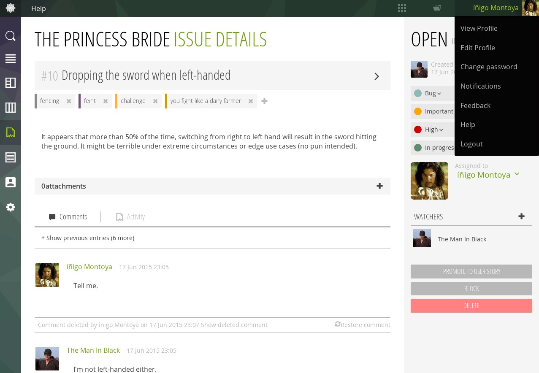The image size is (539, 373).
Task: Click the issue title 'Dropping the sword when left-handed'
Action: (146, 76)
